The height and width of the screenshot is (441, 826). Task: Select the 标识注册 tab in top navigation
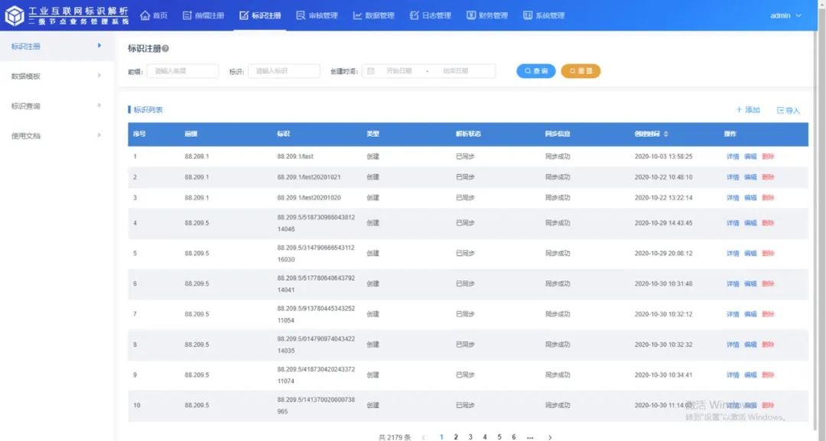[260, 15]
